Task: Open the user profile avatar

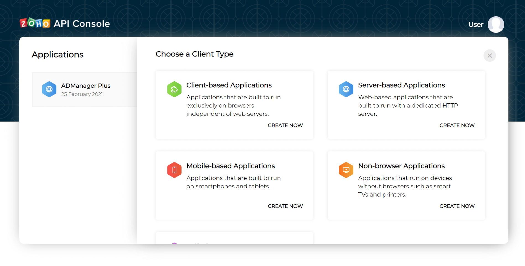Action: tap(496, 25)
